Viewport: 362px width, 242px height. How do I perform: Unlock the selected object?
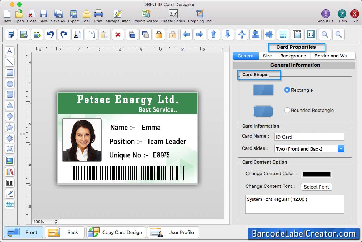click(172, 35)
